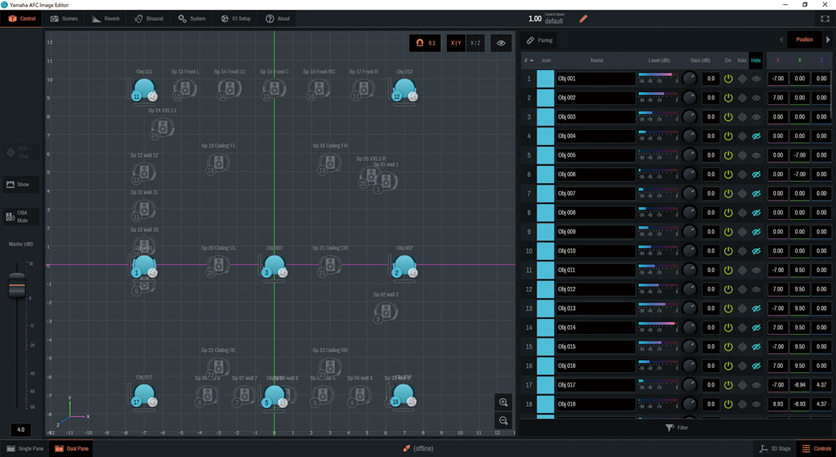Switch to 2D Stage view

776,448
